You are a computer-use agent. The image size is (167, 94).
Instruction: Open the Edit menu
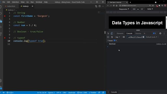pyautogui.click(x=8, y=2)
